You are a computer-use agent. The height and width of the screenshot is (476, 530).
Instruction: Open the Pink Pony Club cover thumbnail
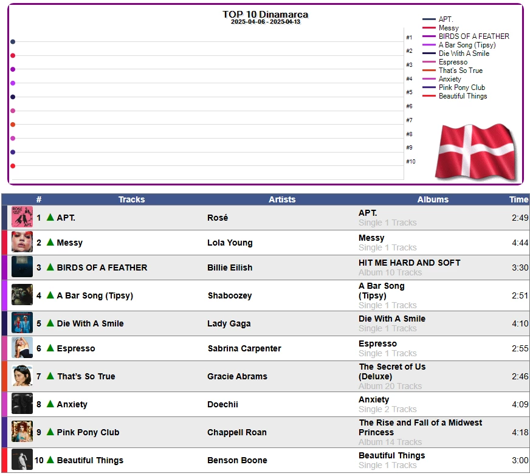(x=22, y=432)
